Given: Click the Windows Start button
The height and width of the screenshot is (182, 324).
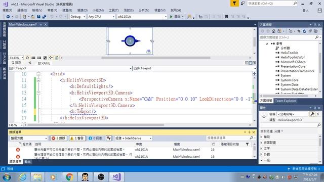Looking at the screenshot, I should click(x=7, y=177).
